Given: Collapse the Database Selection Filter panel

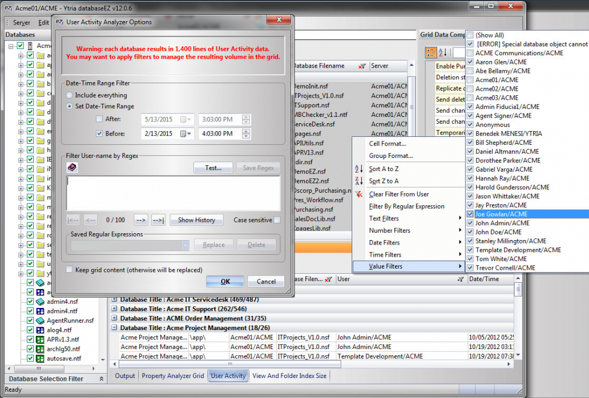Looking at the screenshot, I should (x=102, y=379).
